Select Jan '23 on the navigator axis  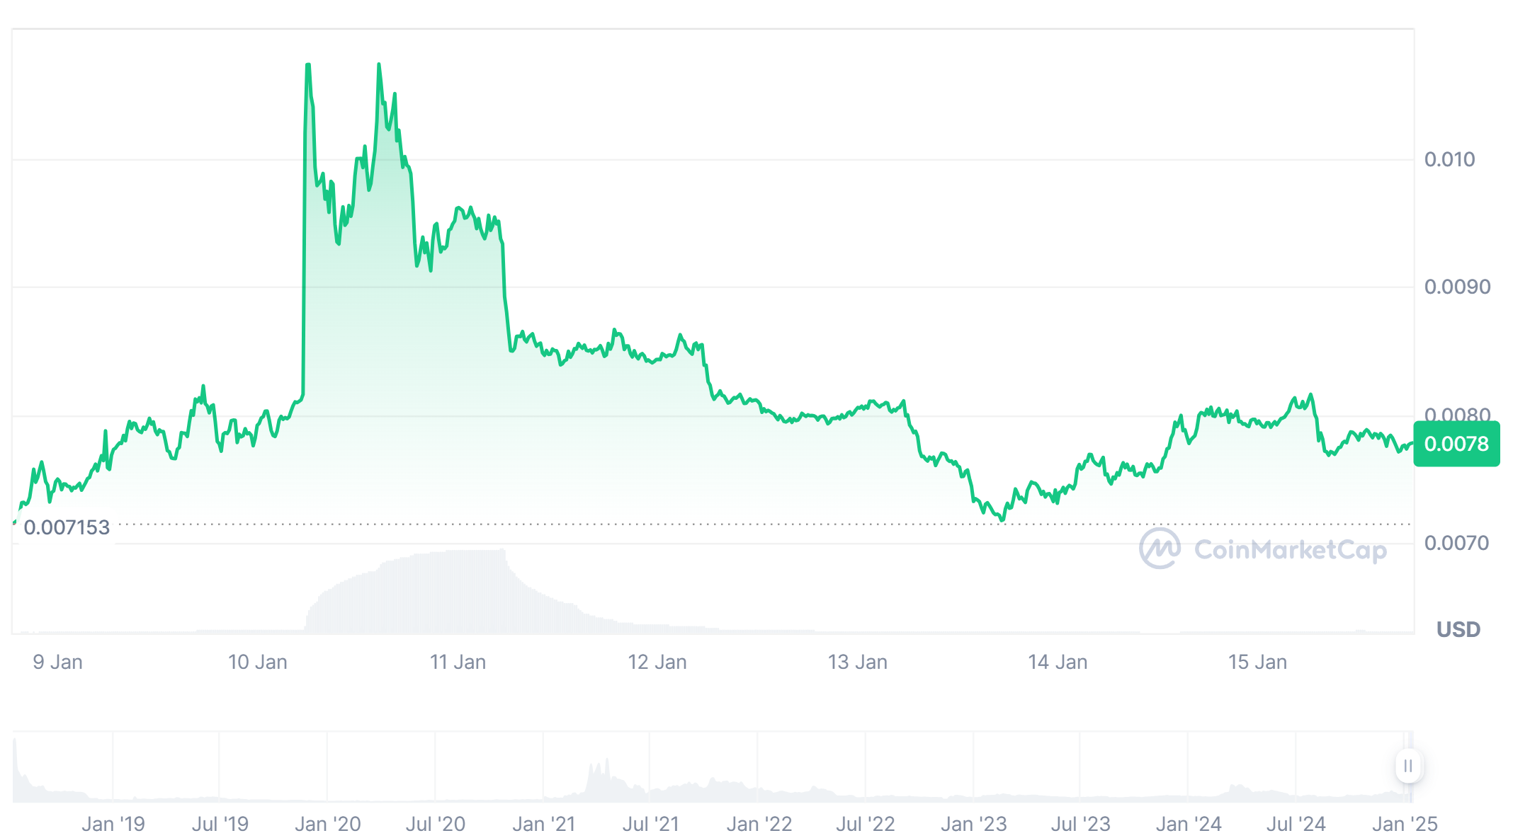(973, 824)
